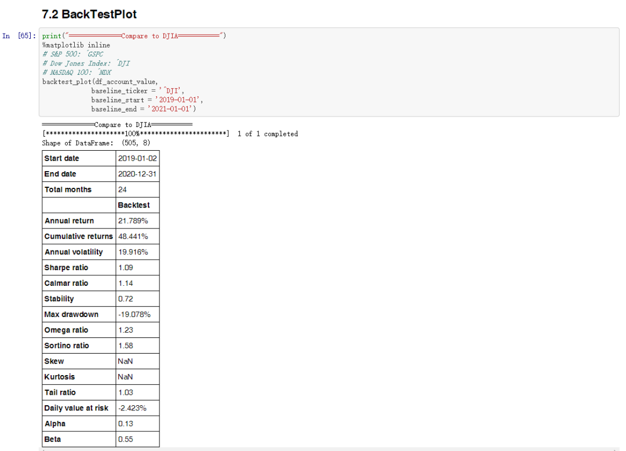Click the Tail ratio label
This screenshot has height=451, width=626.
tap(79, 392)
